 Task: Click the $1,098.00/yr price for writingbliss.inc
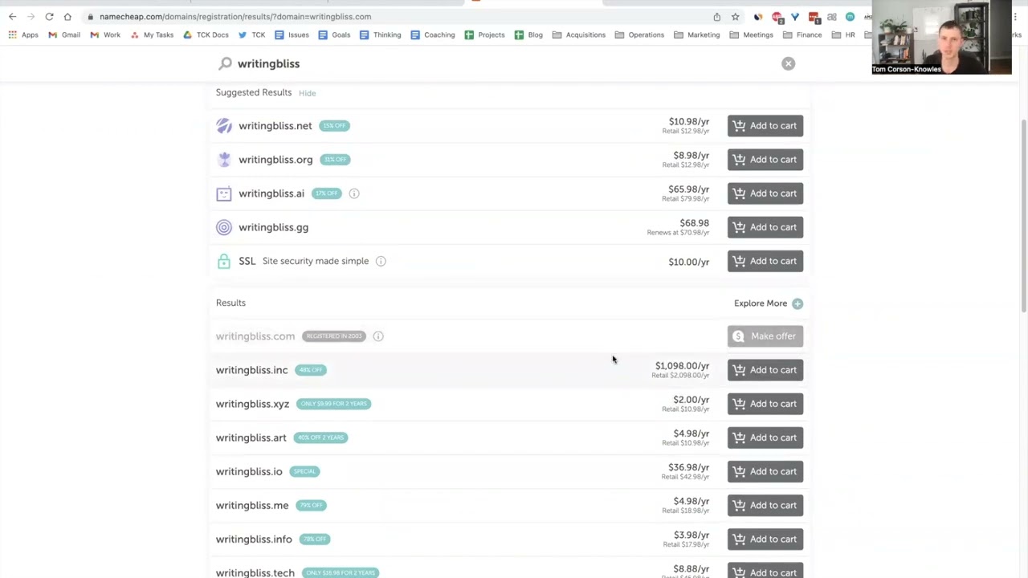[682, 366]
